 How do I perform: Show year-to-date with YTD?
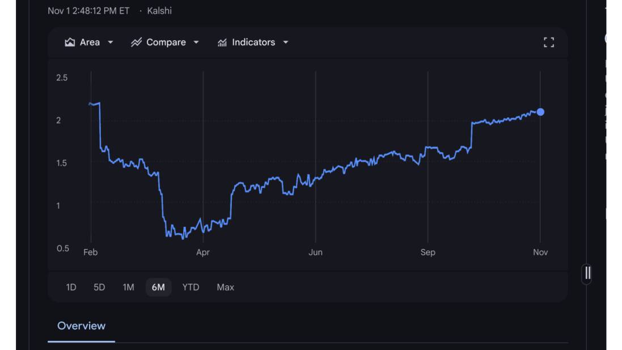coord(191,287)
